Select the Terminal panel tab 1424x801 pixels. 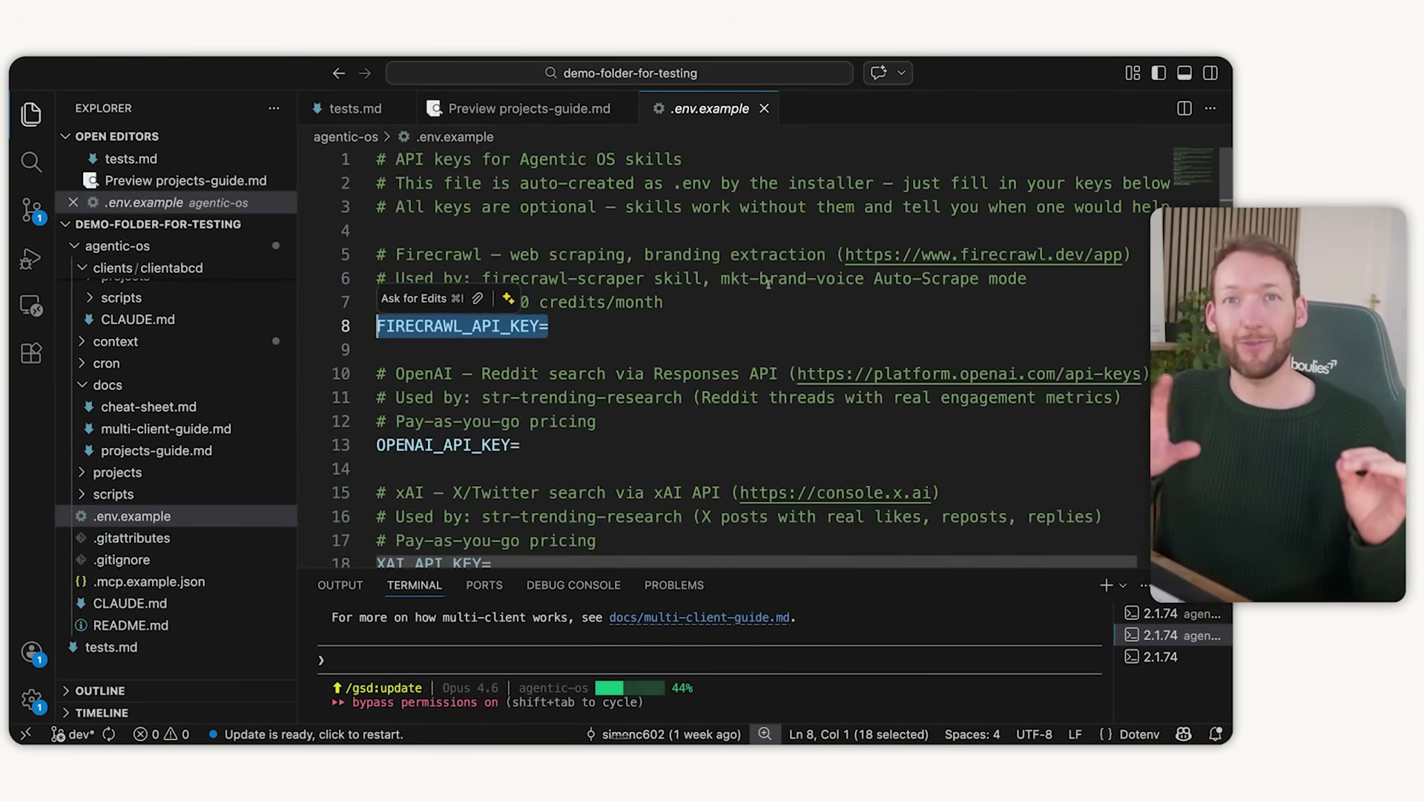click(x=414, y=585)
